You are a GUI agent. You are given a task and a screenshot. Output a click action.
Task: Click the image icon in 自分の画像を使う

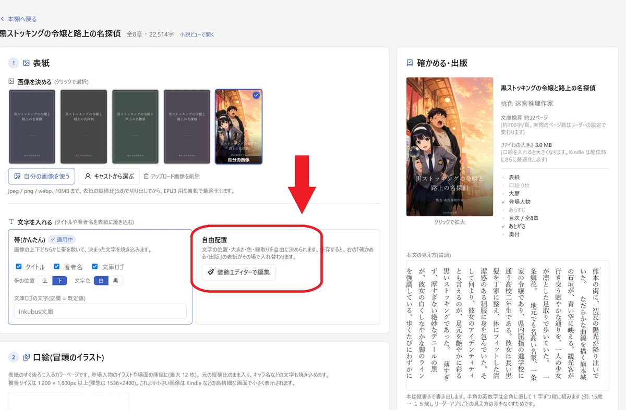click(x=17, y=176)
